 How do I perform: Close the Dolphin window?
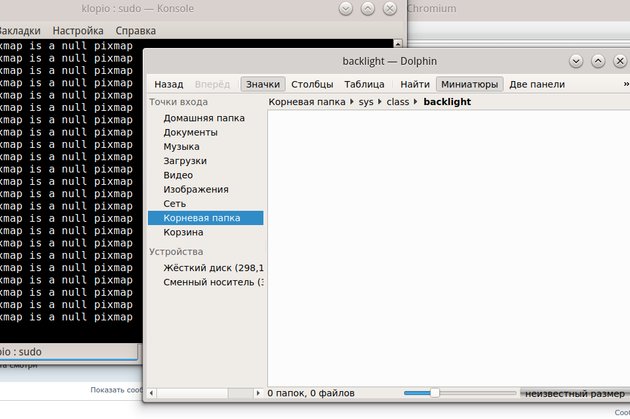click(620, 61)
